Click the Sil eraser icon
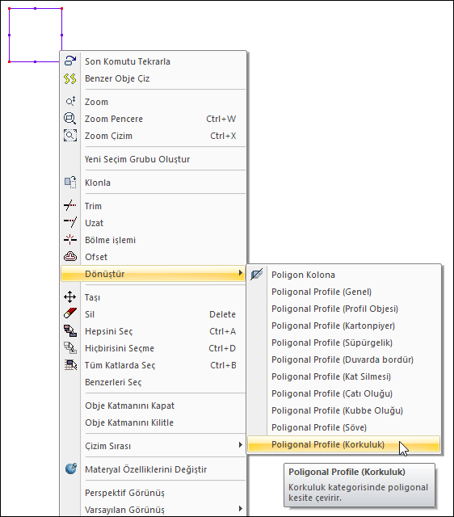Screen dimensions: 454x517 pyautogui.click(x=70, y=313)
